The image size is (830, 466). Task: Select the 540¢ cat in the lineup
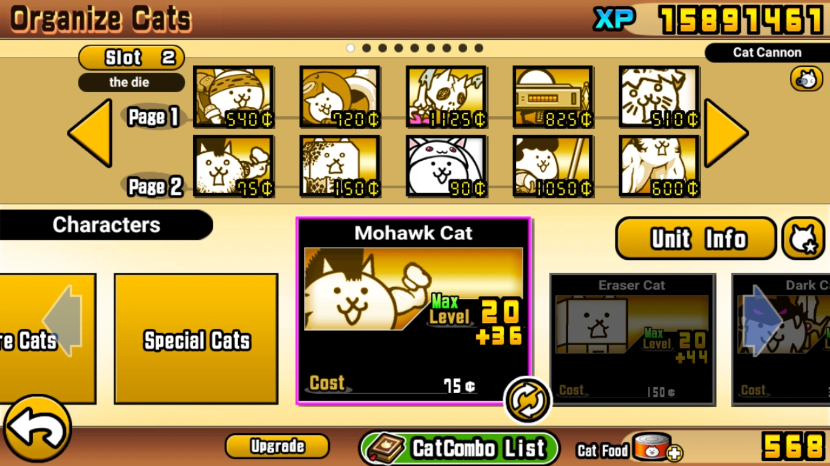(x=234, y=97)
